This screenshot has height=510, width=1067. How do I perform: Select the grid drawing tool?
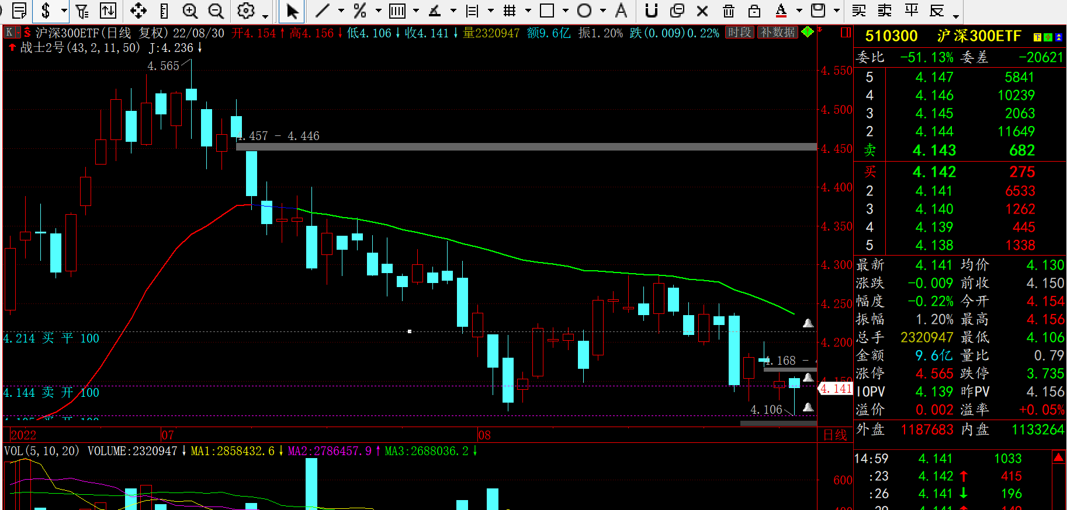[510, 11]
